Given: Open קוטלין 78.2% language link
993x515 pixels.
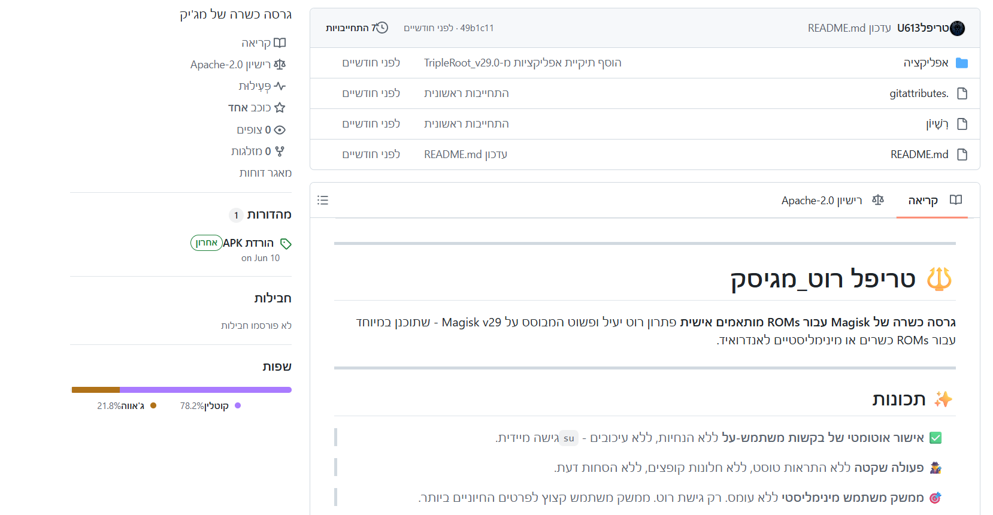Looking at the screenshot, I should tap(210, 406).
